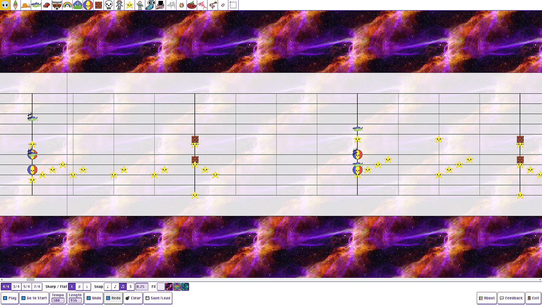Choose the beach ball instrument in the palette

88,5
